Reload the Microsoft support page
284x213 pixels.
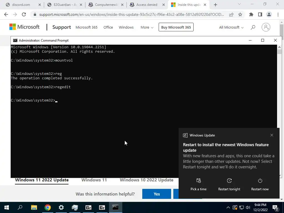[x=24, y=14]
